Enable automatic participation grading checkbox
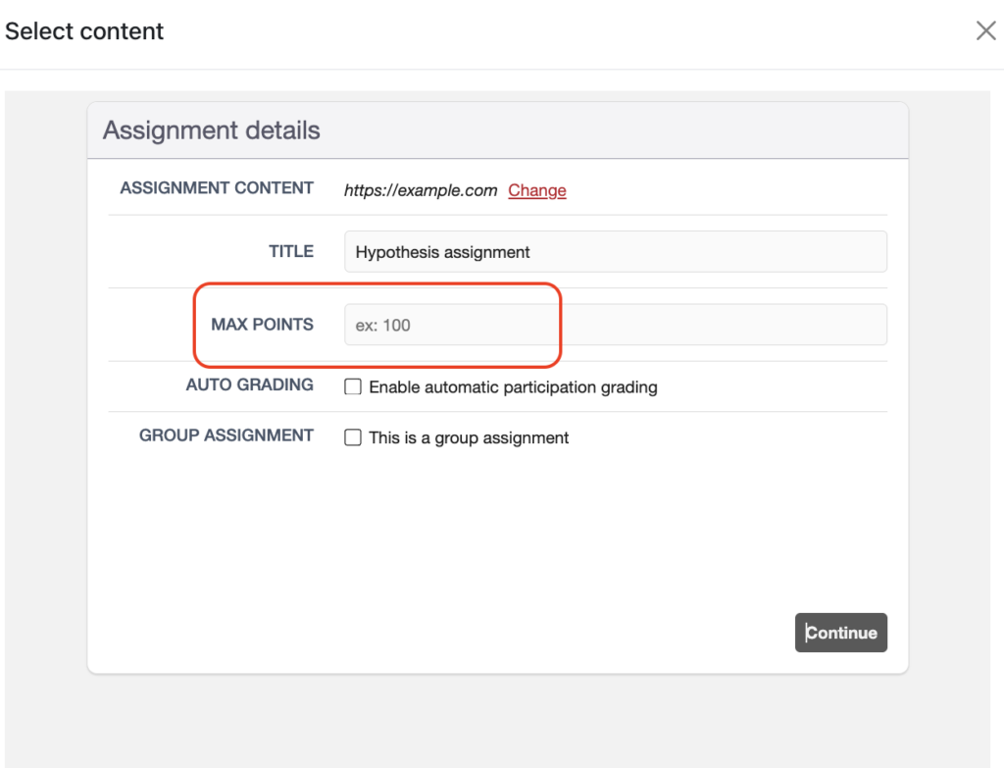1004x768 pixels. pos(353,386)
